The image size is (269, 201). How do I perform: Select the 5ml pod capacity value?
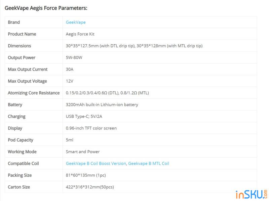70,140
